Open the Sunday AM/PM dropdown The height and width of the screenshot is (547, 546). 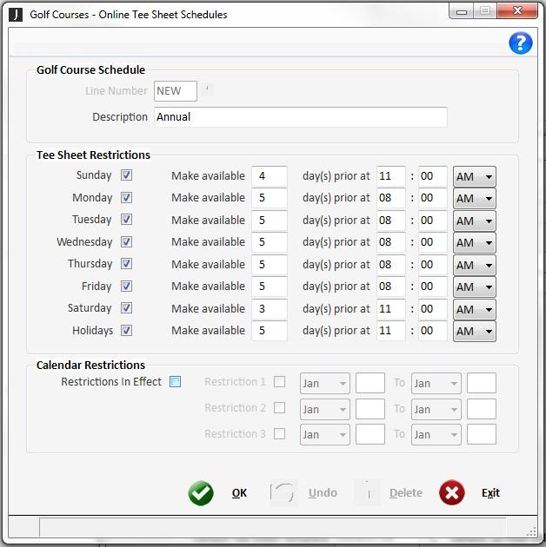click(474, 176)
